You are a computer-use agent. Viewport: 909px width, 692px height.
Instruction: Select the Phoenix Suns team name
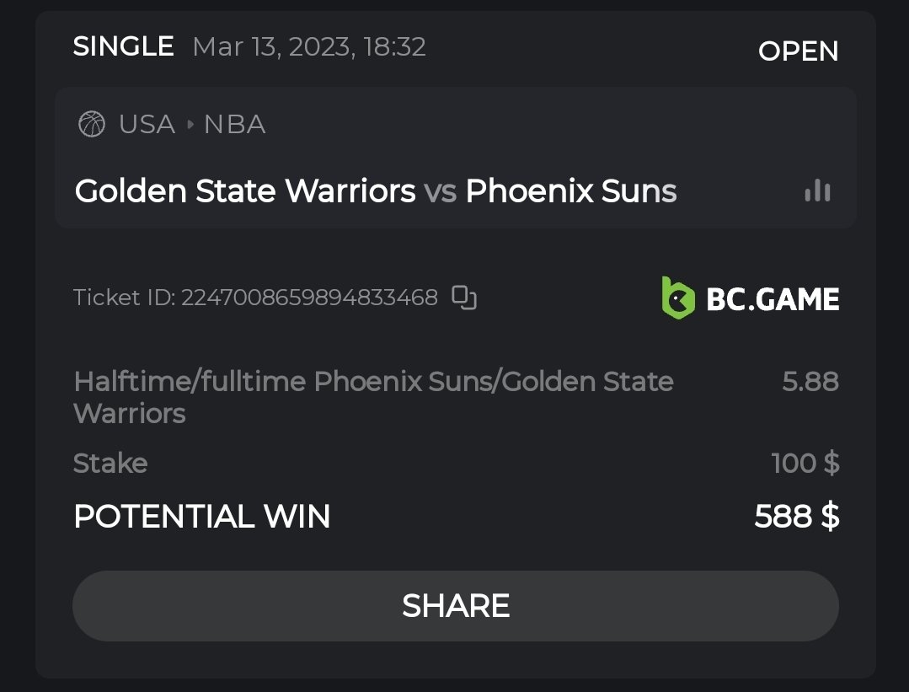click(x=571, y=192)
